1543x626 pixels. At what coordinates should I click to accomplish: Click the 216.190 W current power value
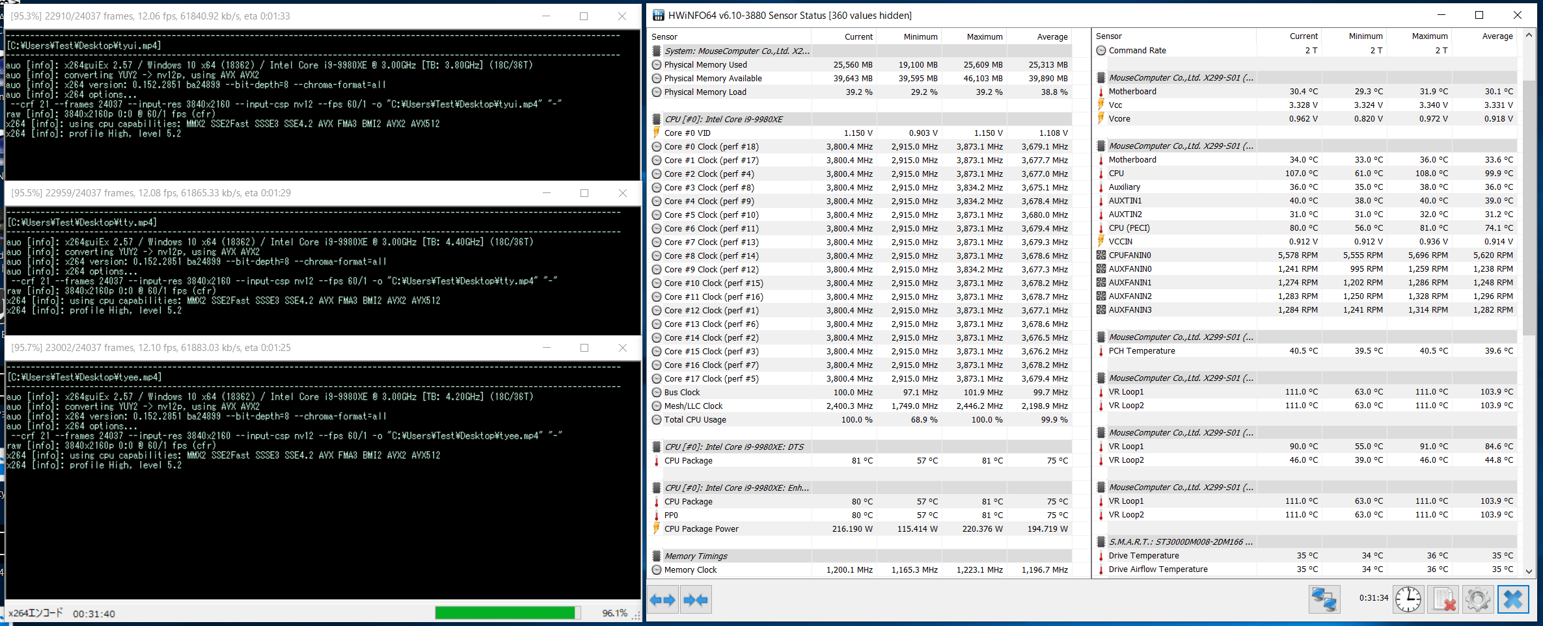(x=853, y=529)
